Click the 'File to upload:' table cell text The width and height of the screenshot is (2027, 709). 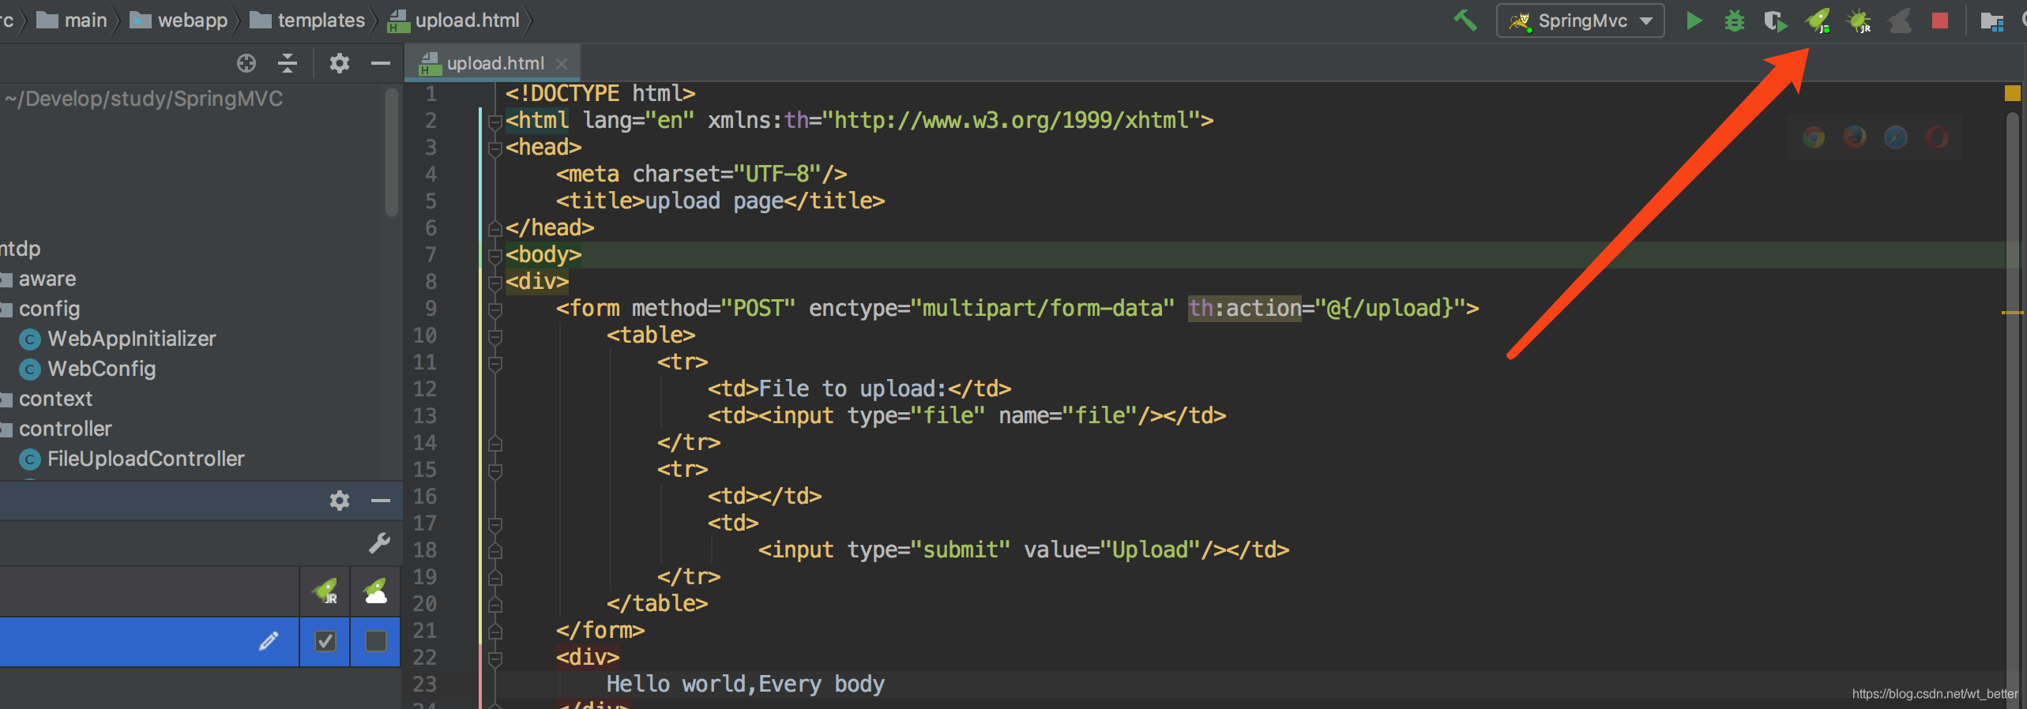[x=852, y=388]
